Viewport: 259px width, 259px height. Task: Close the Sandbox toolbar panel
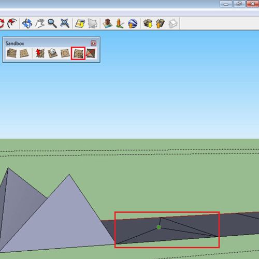(x=93, y=44)
